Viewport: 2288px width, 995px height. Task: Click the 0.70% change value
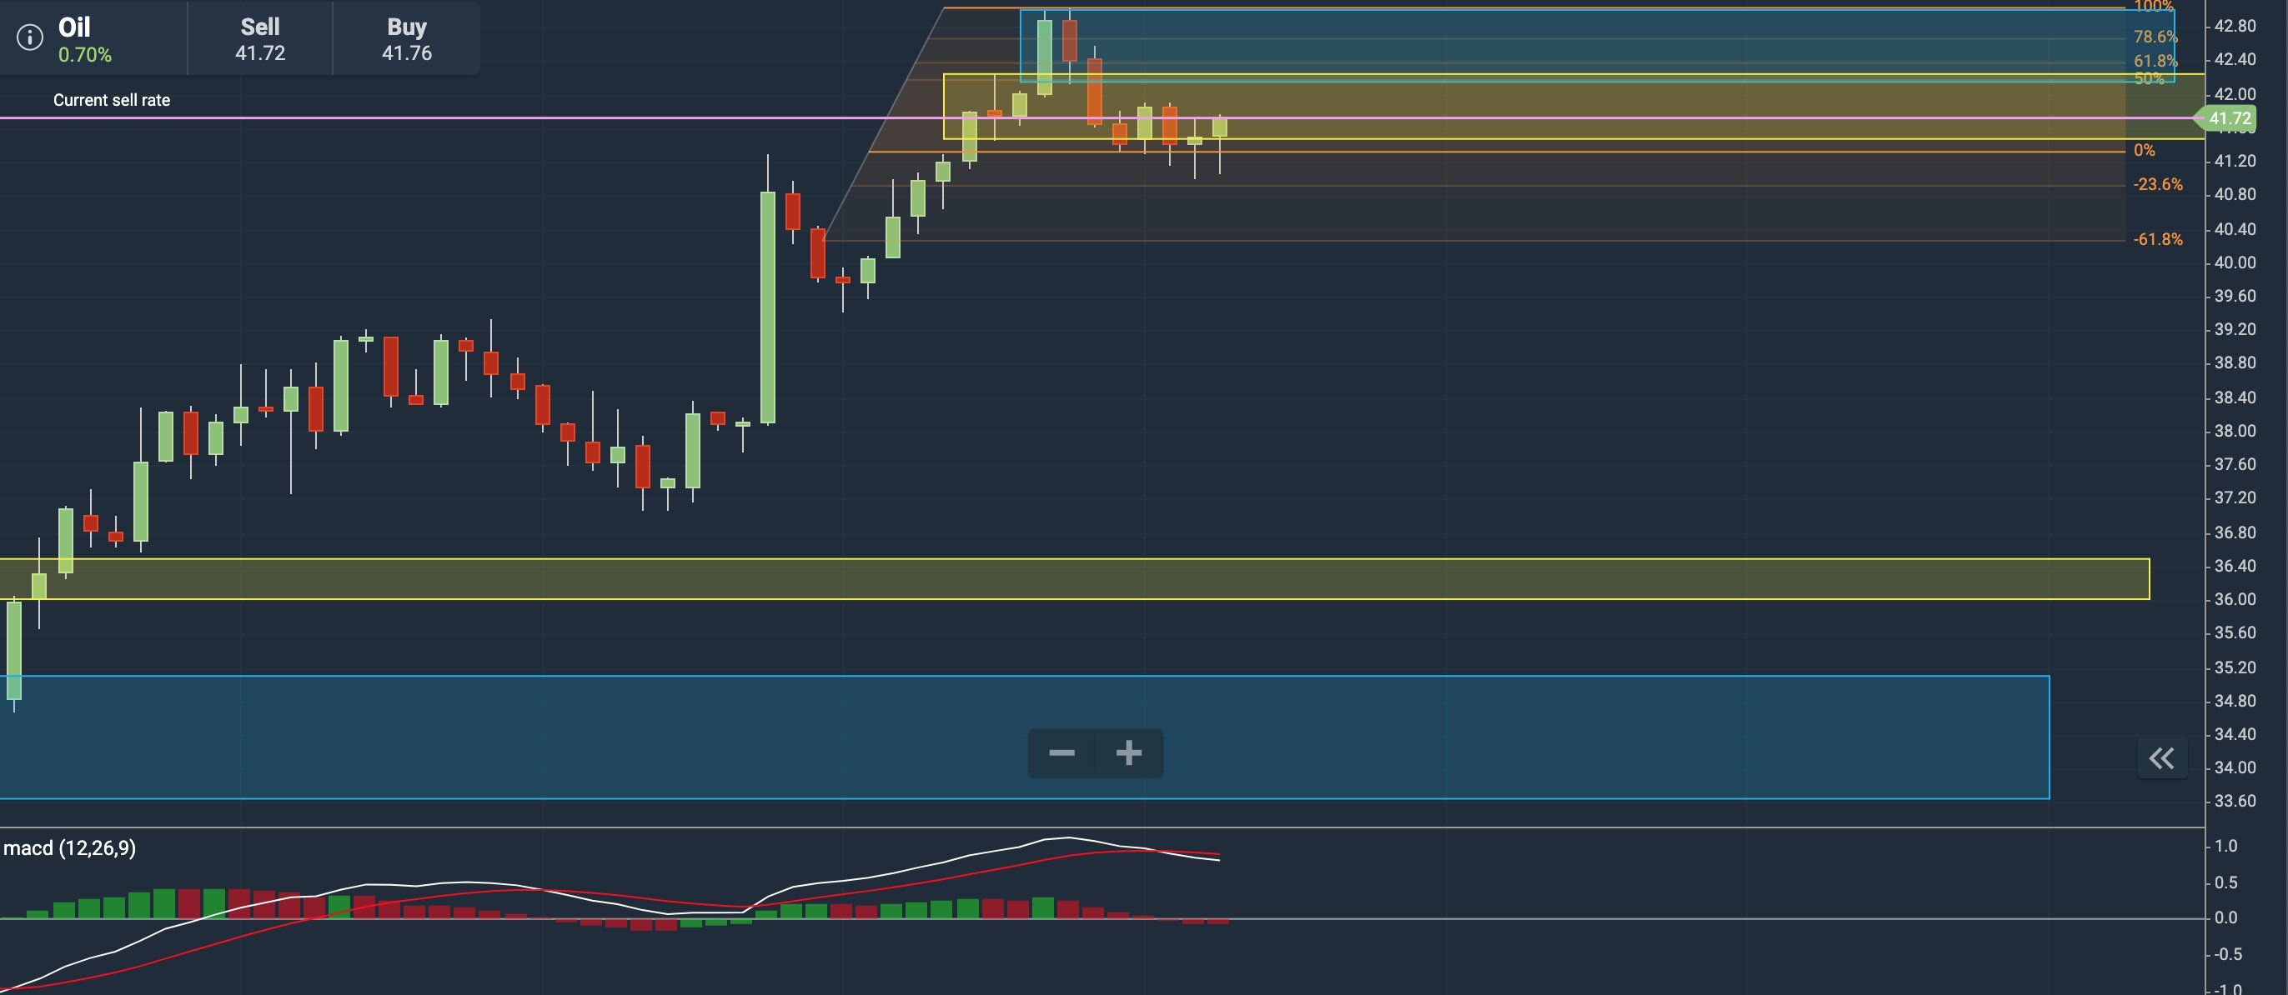tap(85, 55)
